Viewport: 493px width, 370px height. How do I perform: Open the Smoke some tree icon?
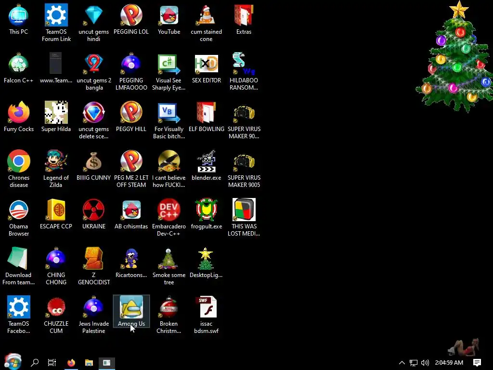click(x=169, y=266)
